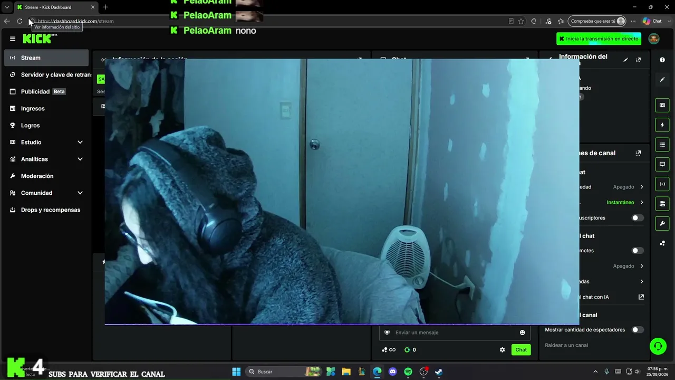Open Ingresos in the sidebar
Image resolution: width=675 pixels, height=380 pixels.
click(46, 109)
